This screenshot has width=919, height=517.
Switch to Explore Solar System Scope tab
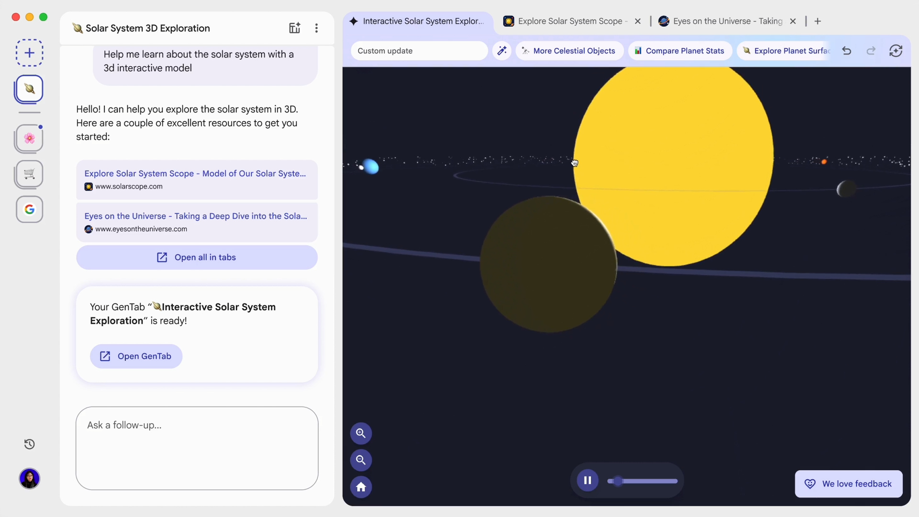click(570, 21)
